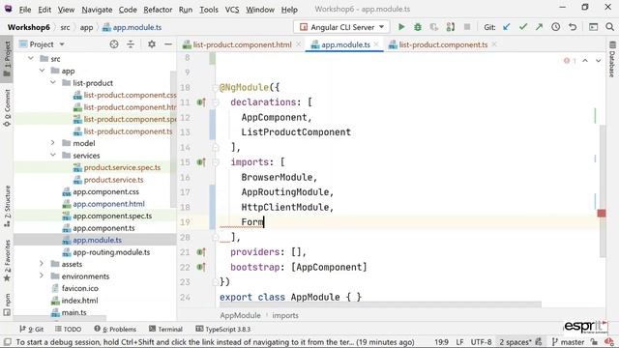Click UTF-8 encoding in status bar
619x348 pixels.
pyautogui.click(x=482, y=342)
